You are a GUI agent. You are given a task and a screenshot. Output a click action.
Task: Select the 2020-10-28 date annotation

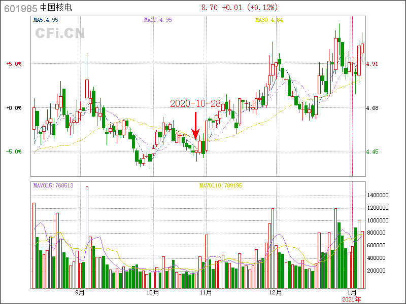click(195, 104)
